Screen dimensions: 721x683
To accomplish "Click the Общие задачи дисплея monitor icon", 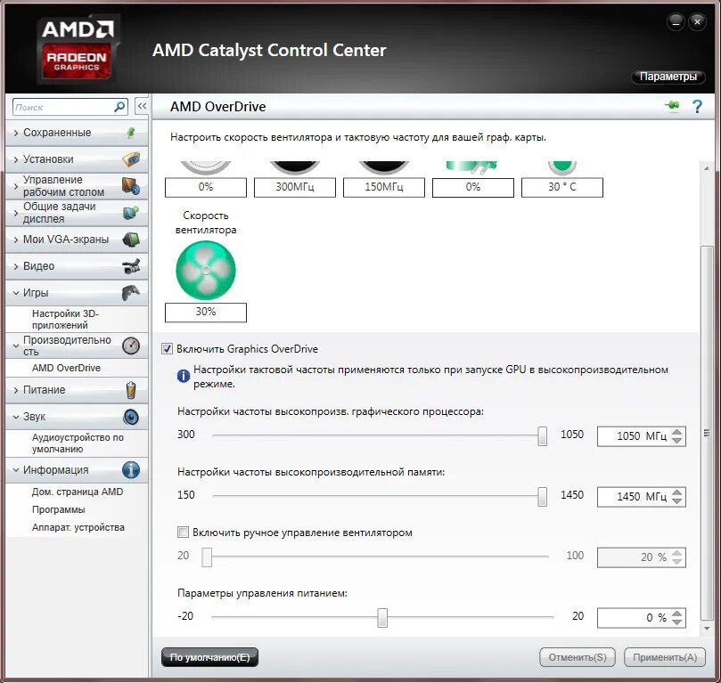I will point(131,213).
